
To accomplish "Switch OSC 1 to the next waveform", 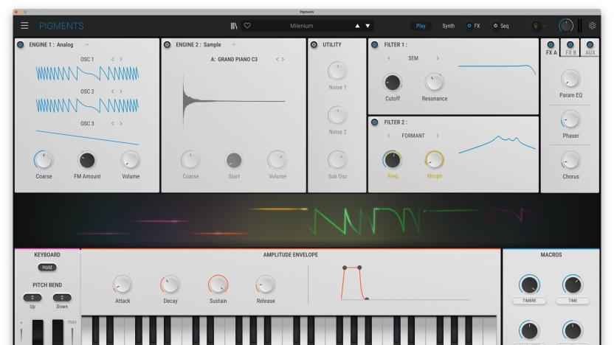I will (x=120, y=59).
